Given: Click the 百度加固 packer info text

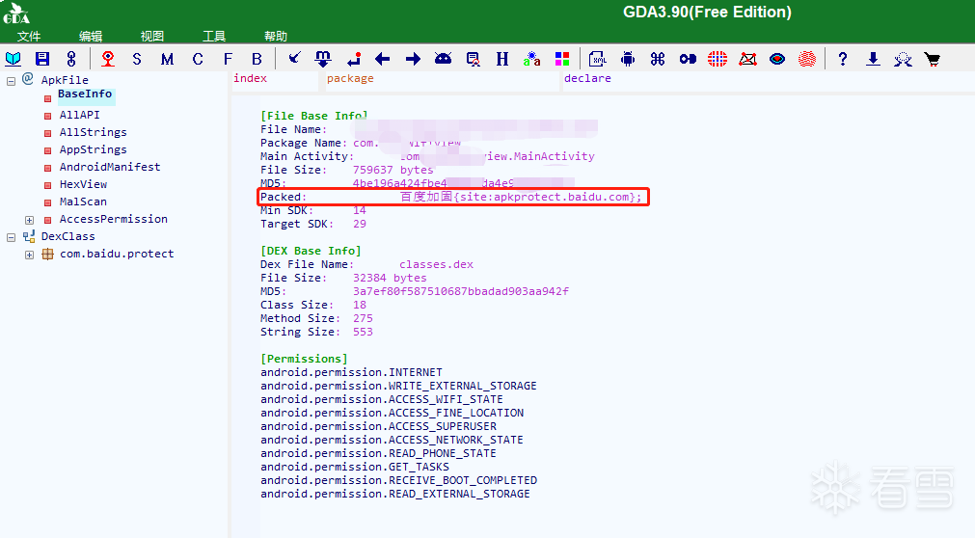Looking at the screenshot, I should (521, 197).
